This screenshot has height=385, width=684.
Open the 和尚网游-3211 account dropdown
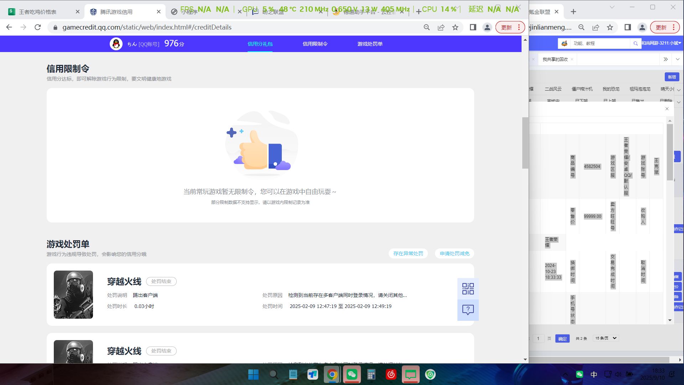pos(661,43)
